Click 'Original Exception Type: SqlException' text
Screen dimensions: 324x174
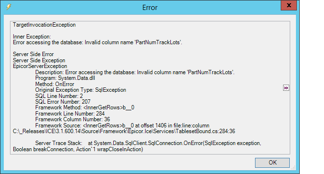(x=80, y=90)
